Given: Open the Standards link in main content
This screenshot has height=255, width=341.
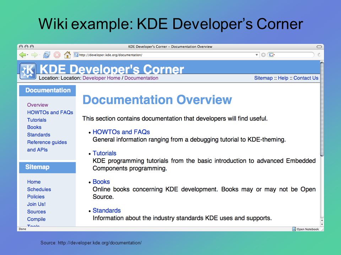Looking at the screenshot, I should 107,210.
